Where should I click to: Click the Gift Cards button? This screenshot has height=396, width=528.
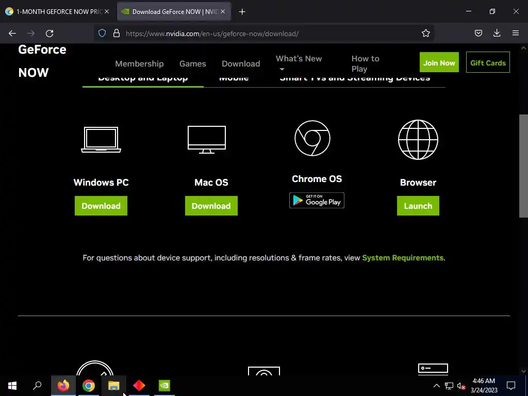point(488,62)
